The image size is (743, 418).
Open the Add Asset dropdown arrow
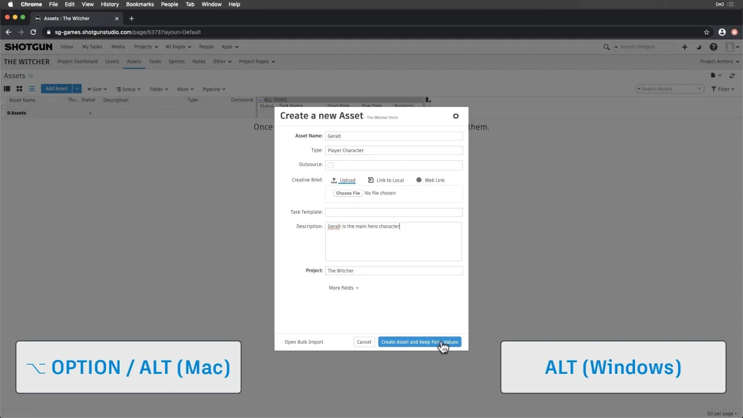coord(77,89)
